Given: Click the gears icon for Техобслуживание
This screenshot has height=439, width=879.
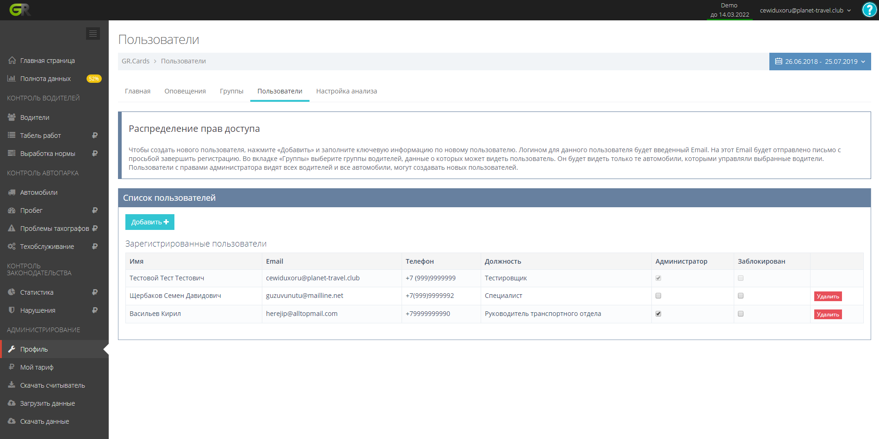Looking at the screenshot, I should [12, 247].
